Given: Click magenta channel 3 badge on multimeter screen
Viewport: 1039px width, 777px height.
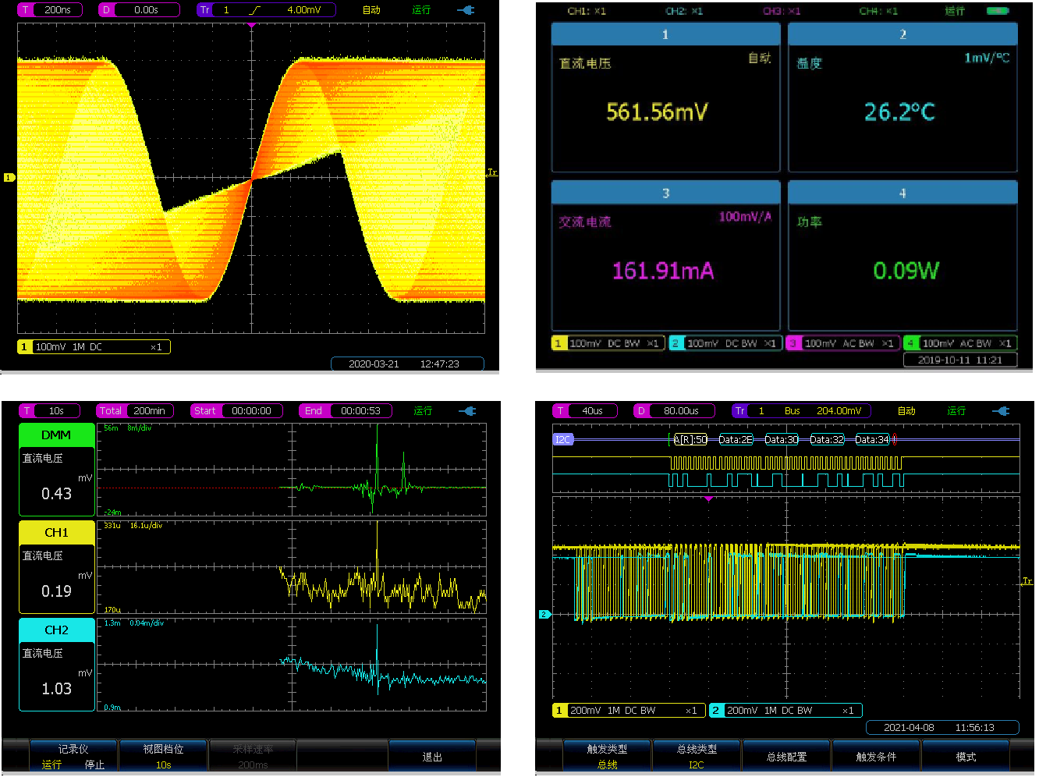Looking at the screenshot, I should coord(793,343).
